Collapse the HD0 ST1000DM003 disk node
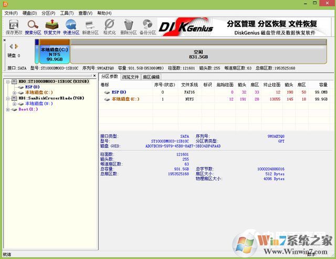 point(7,82)
